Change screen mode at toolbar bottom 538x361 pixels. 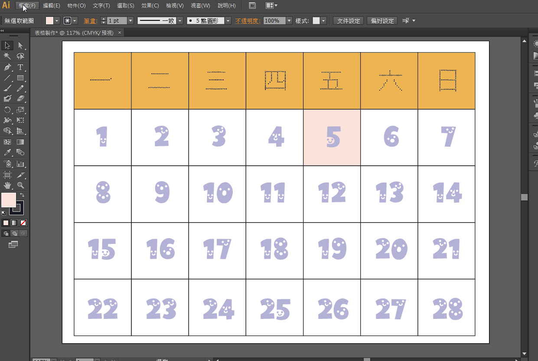click(x=13, y=245)
